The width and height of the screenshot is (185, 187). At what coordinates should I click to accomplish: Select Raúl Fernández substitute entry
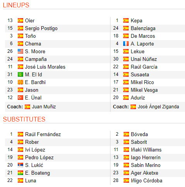[43, 134]
